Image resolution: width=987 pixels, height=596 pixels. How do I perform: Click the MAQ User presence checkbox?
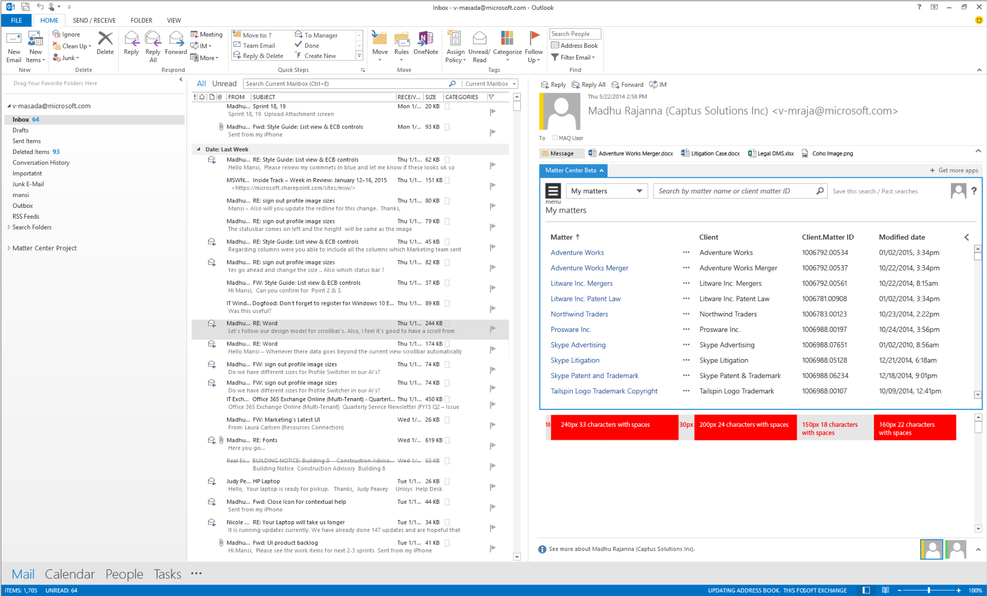555,138
